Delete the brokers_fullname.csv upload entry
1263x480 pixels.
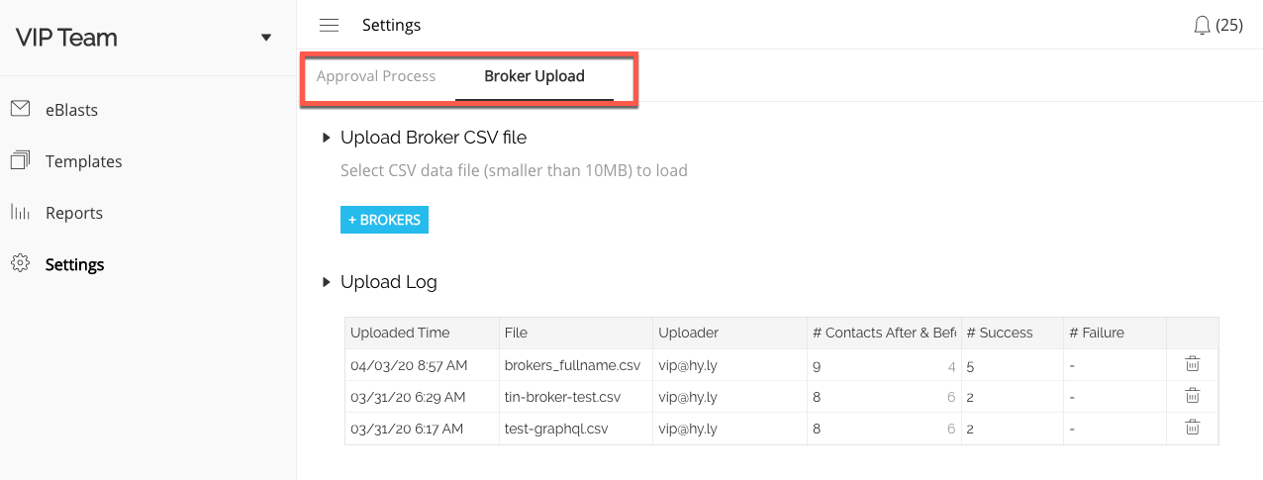coord(1193,364)
